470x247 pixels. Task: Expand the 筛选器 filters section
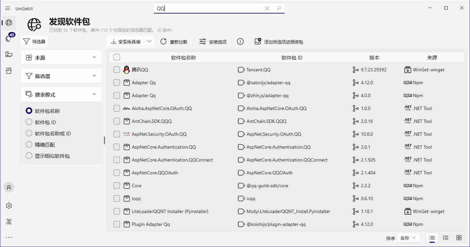pyautogui.click(x=61, y=76)
